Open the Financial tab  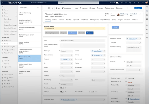127,20
